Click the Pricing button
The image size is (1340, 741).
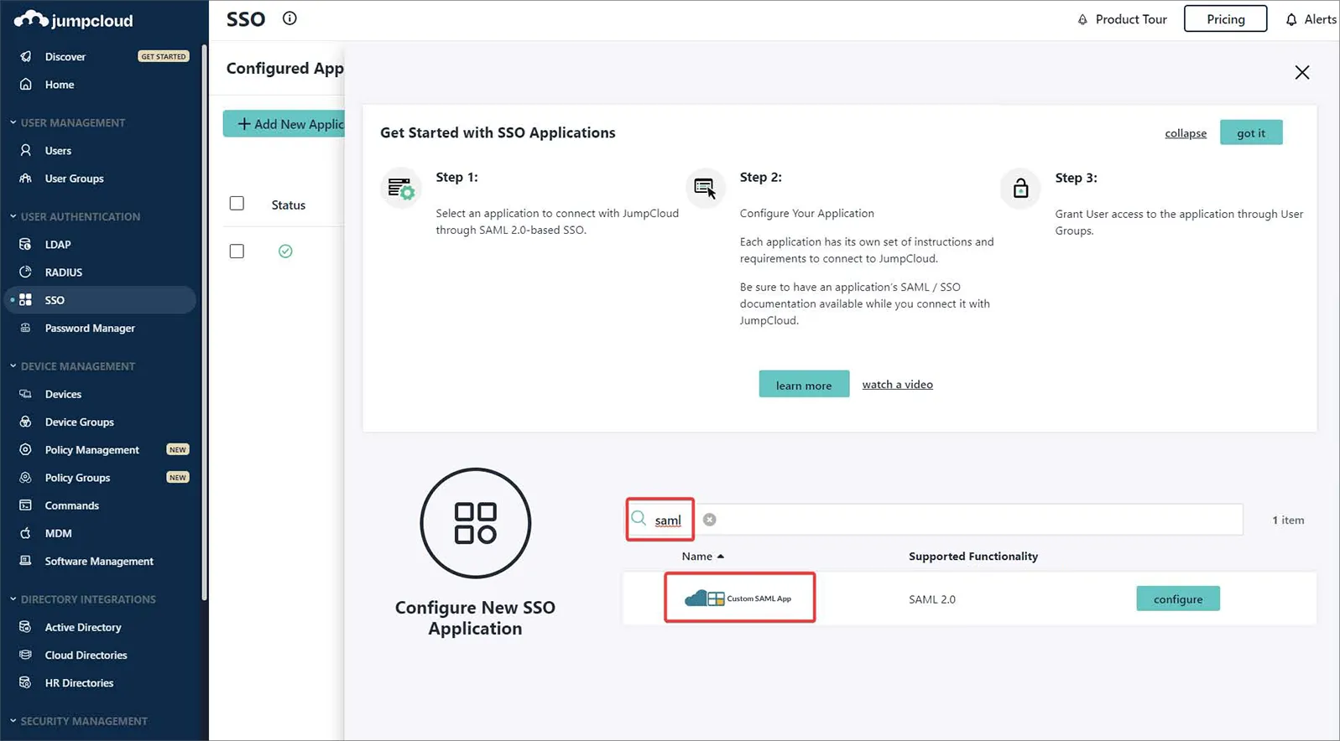(1226, 19)
